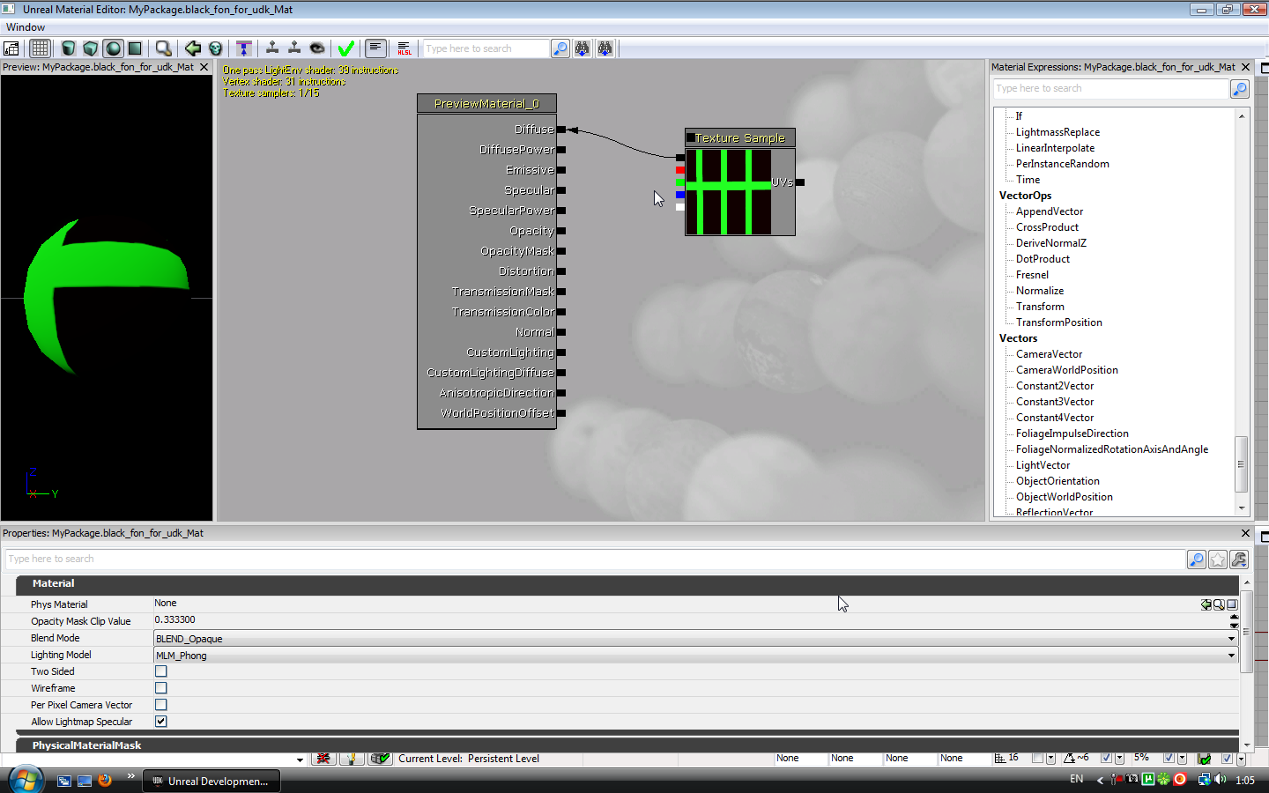Click the green checkmark Apply changes icon
The width and height of the screenshot is (1269, 793).
[346, 48]
